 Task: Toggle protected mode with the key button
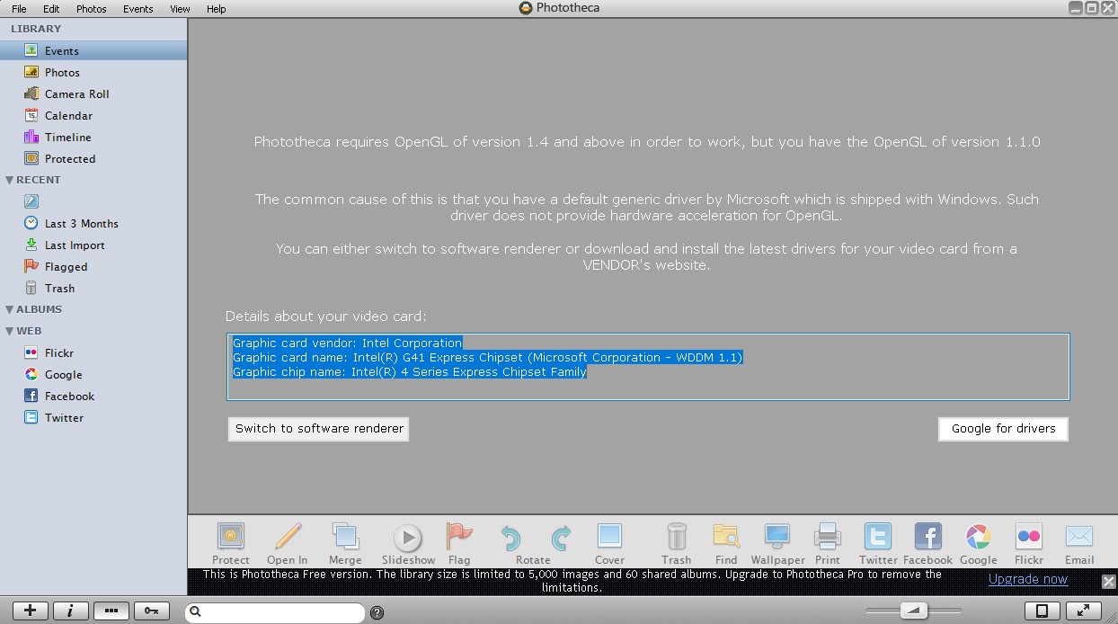[152, 611]
